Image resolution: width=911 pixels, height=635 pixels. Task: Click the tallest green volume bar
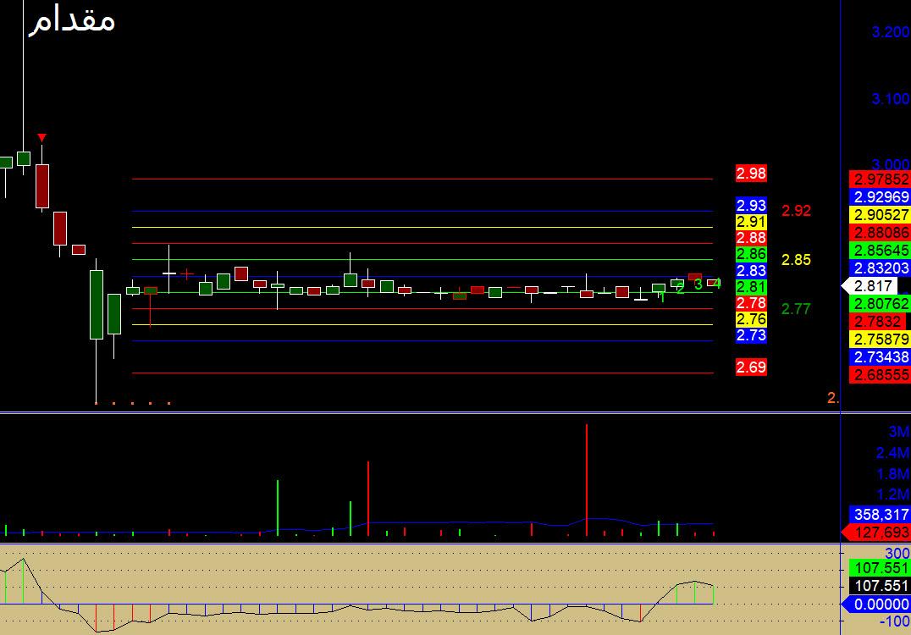coord(278,508)
